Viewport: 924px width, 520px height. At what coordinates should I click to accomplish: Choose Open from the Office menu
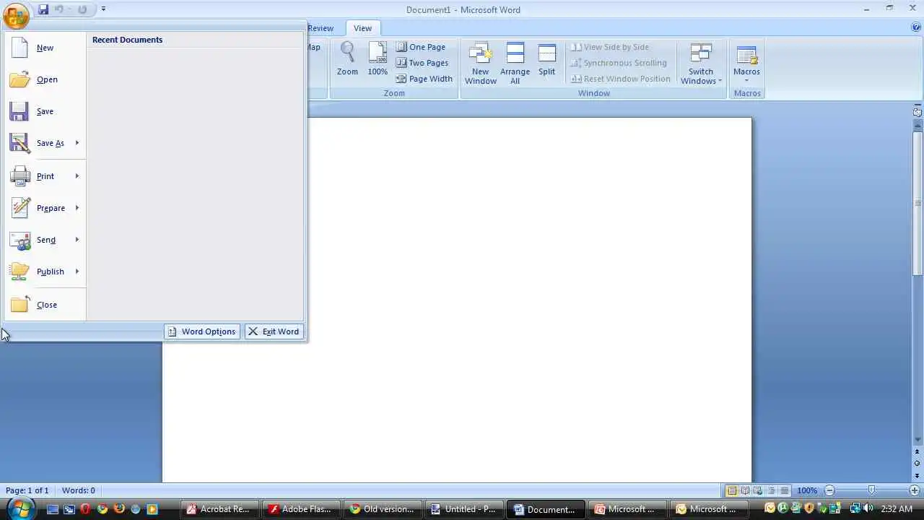[45, 79]
